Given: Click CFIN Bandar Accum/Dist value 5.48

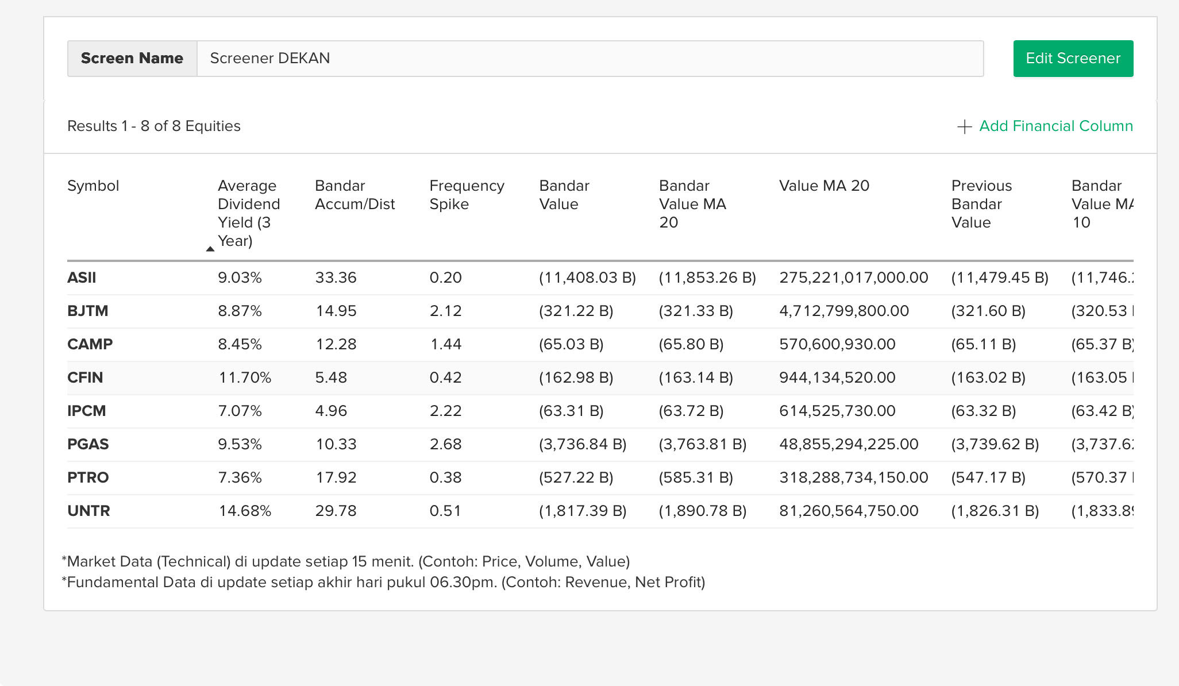Looking at the screenshot, I should (x=331, y=377).
